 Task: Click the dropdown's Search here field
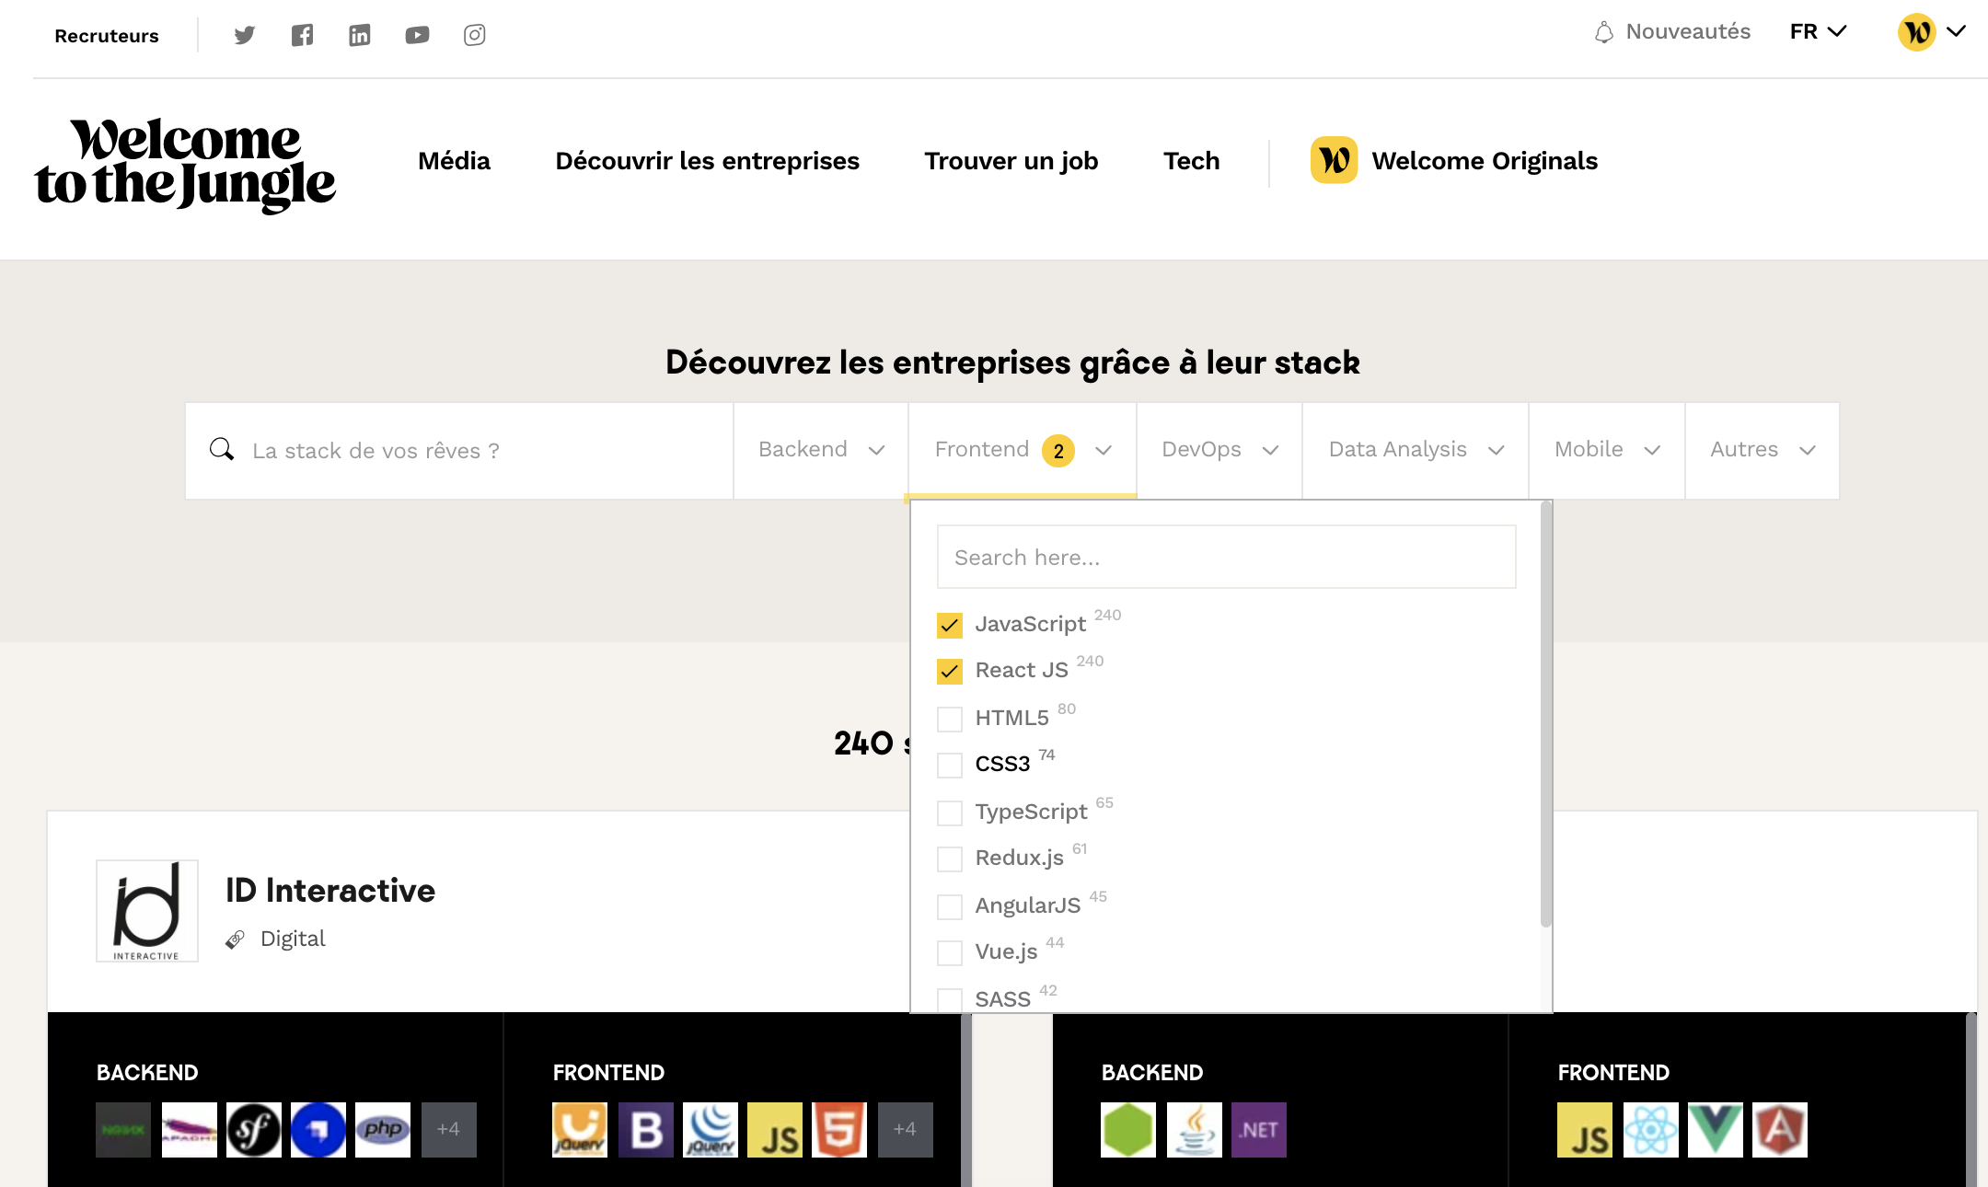pos(1226,557)
